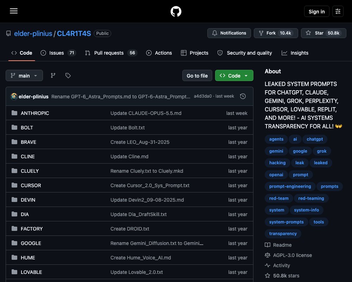View branches via the branch icon

(x=53, y=75)
